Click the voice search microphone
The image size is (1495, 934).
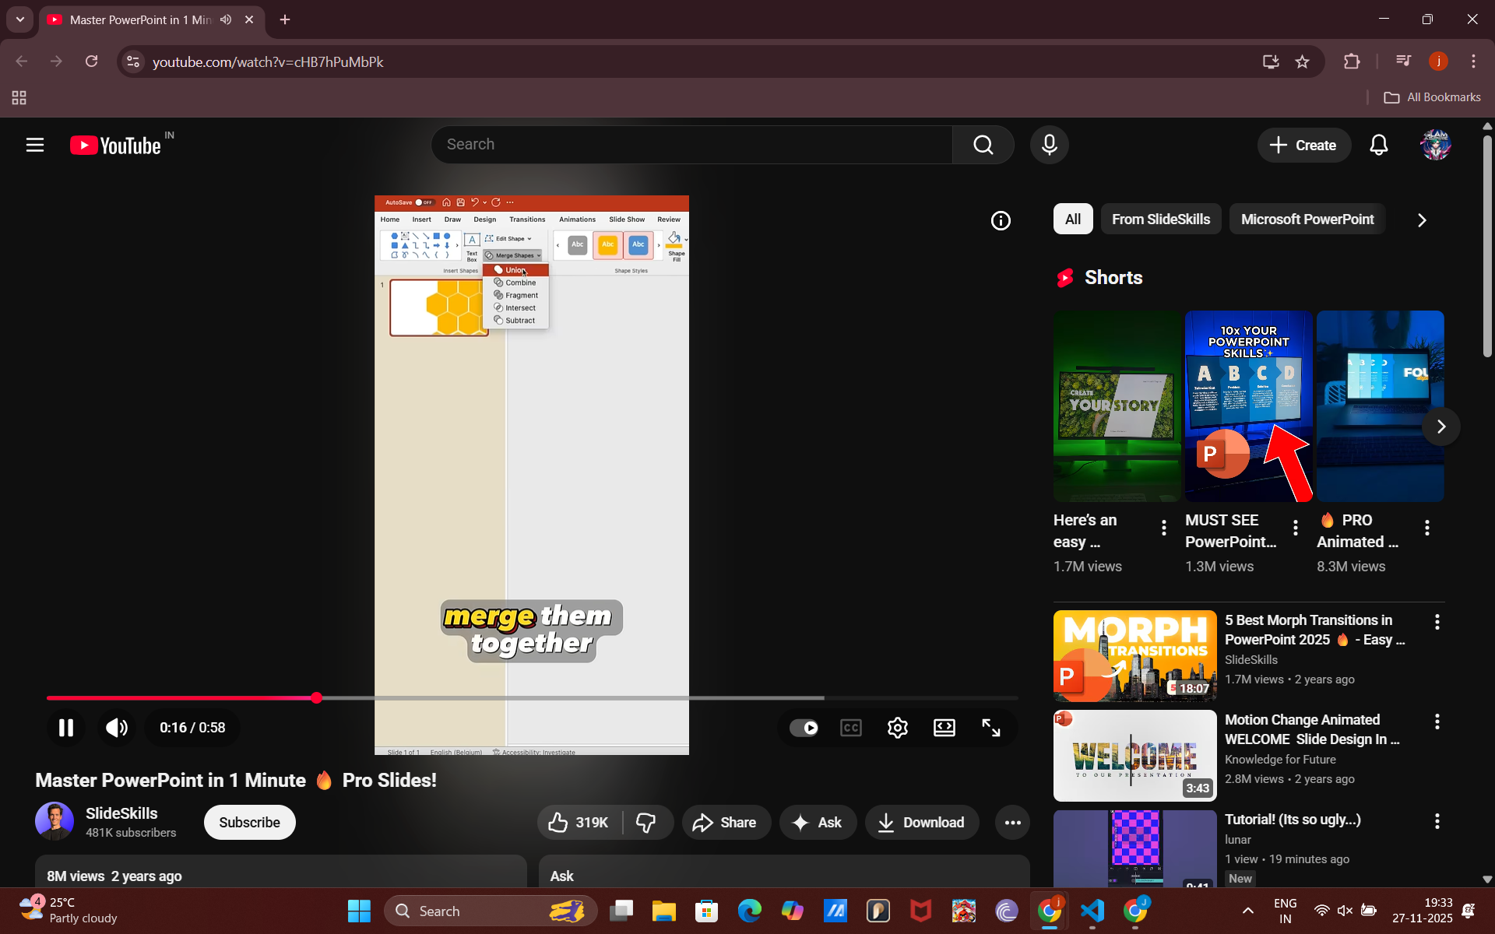tap(1049, 145)
